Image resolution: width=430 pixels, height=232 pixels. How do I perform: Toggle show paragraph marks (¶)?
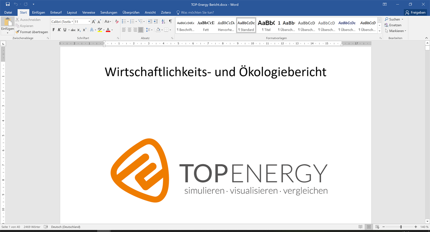[171, 22]
